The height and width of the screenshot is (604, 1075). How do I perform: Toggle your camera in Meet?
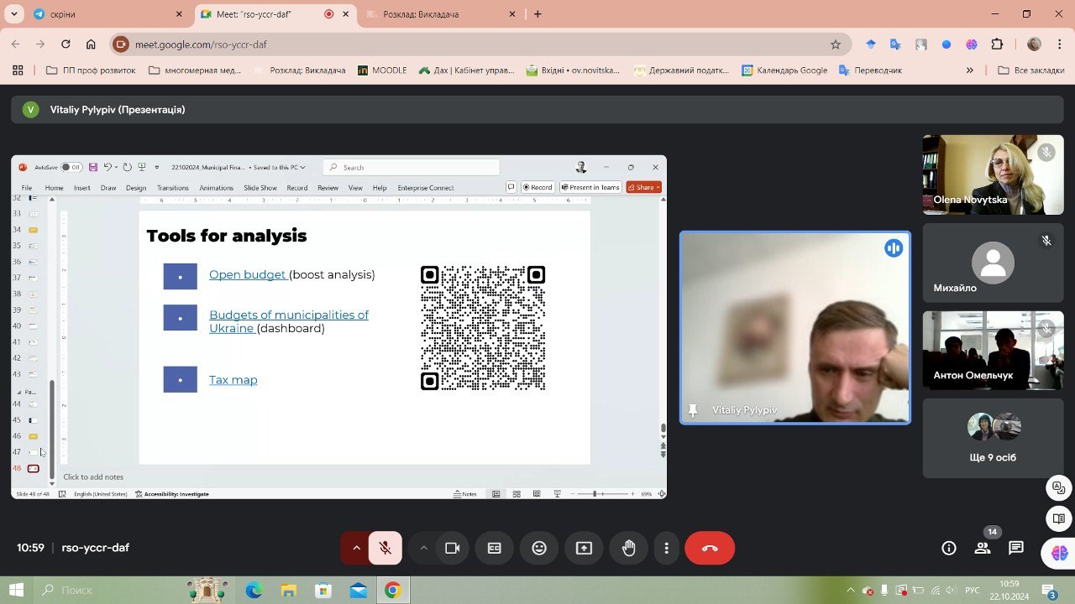453,548
